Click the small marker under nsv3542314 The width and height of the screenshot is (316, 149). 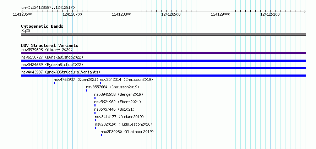coord(100,83)
